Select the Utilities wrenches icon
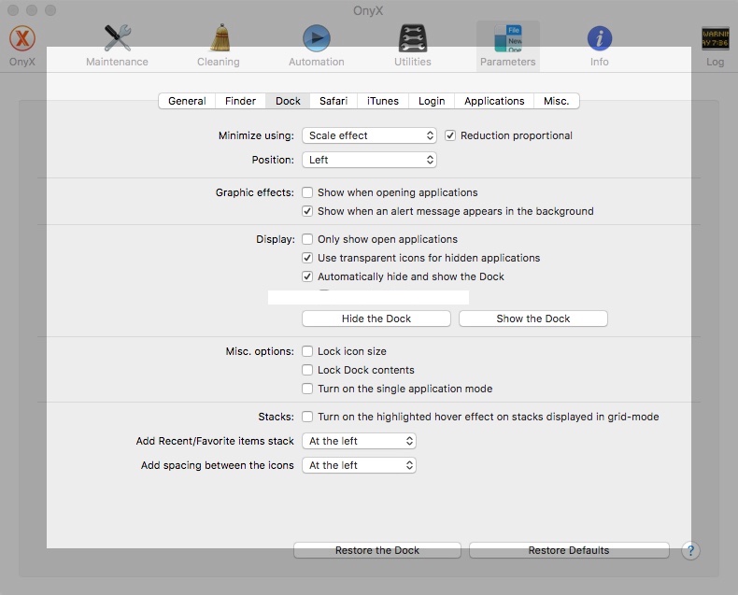The height and width of the screenshot is (595, 738). (x=413, y=38)
